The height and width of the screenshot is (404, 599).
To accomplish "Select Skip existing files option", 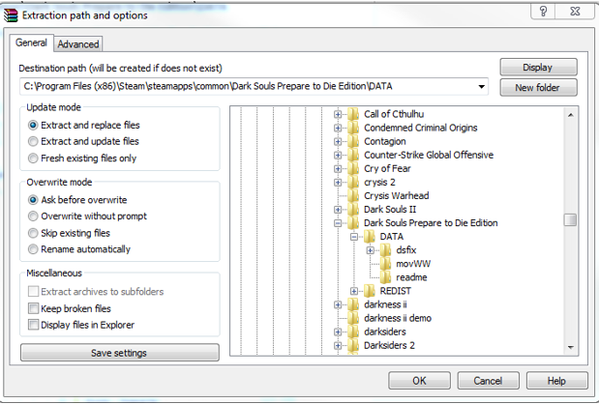I will 34,233.
